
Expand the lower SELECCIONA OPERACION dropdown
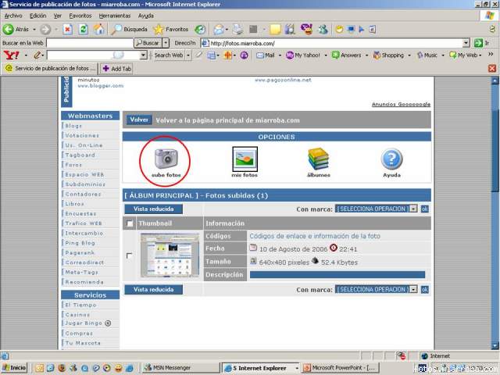pyautogui.click(x=413, y=289)
